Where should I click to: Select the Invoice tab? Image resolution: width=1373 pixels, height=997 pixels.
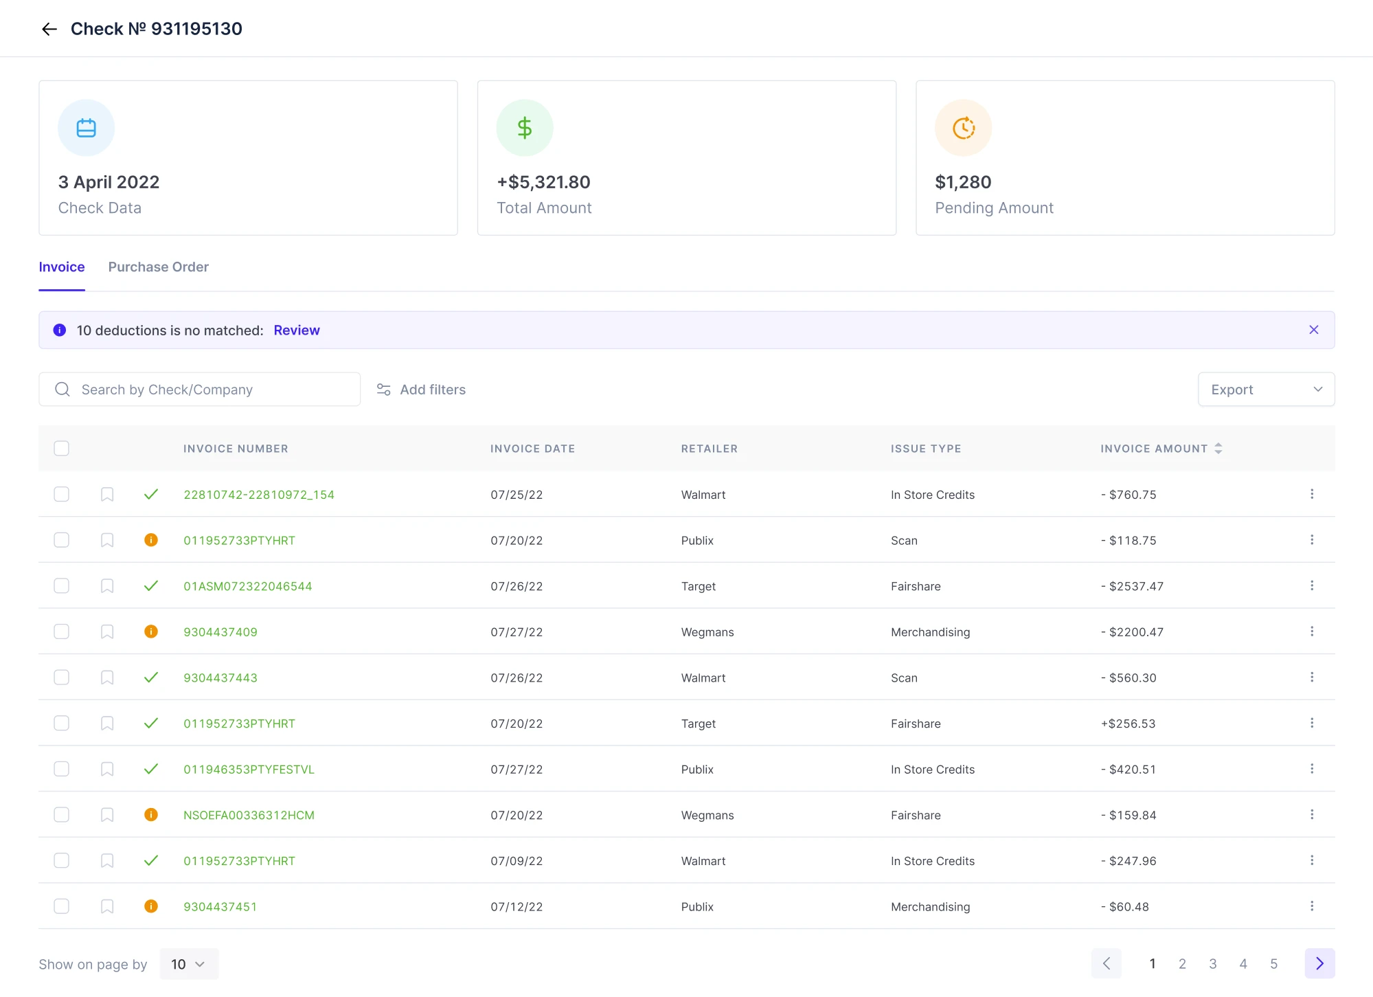pyautogui.click(x=61, y=267)
